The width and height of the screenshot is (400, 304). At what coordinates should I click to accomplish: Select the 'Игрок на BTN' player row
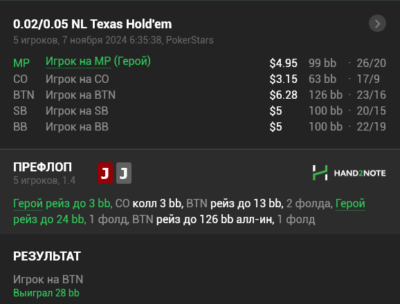pyautogui.click(x=199, y=95)
